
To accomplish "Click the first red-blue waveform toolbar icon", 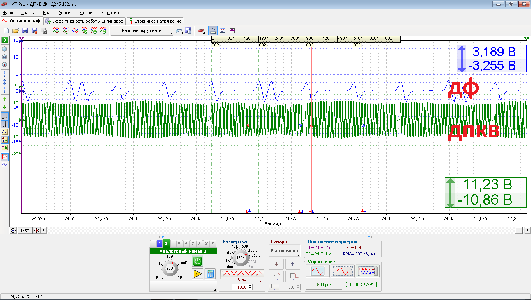I will tap(57, 30).
